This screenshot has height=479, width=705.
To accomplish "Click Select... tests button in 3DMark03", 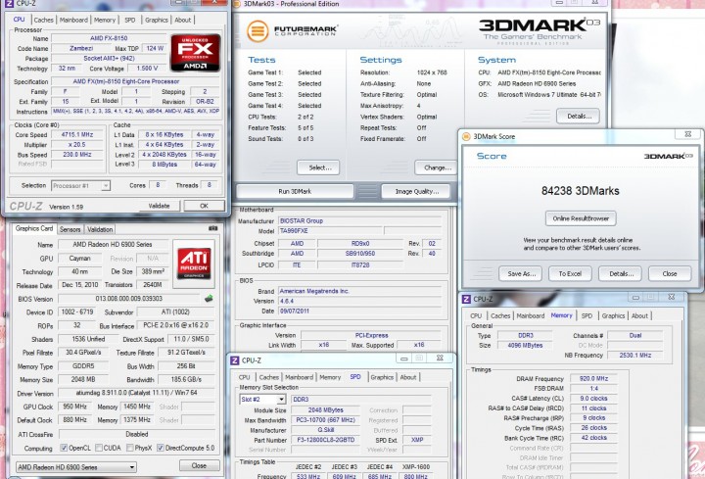I will pos(318,168).
